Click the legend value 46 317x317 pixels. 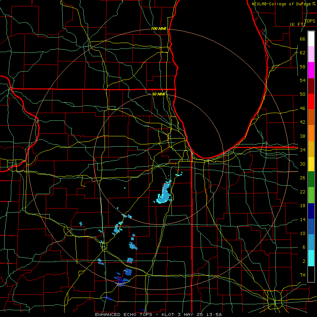(x=303, y=108)
